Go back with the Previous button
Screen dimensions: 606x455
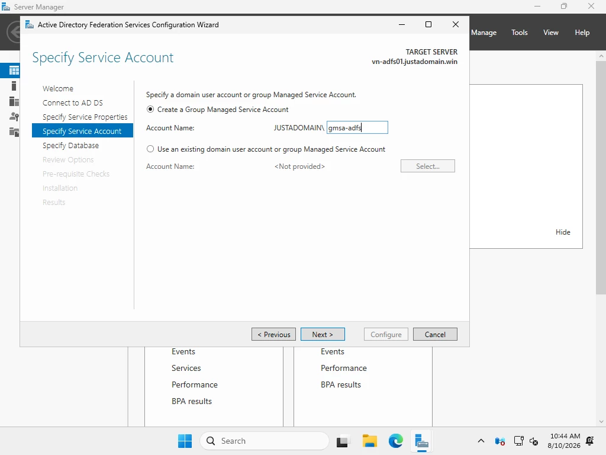pyautogui.click(x=273, y=334)
